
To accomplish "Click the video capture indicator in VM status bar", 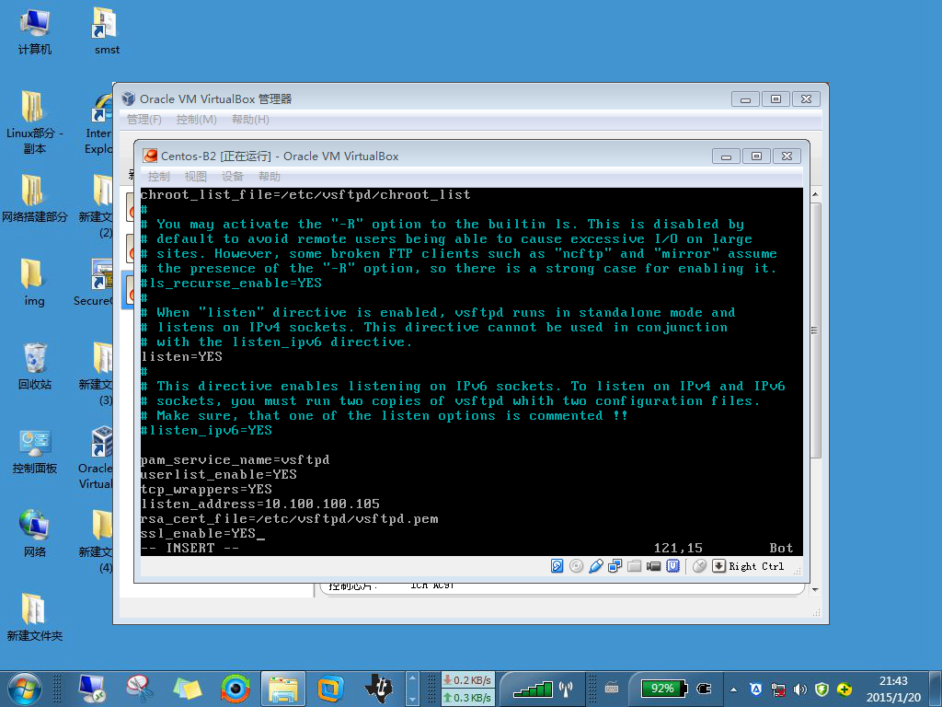I will pyautogui.click(x=654, y=566).
